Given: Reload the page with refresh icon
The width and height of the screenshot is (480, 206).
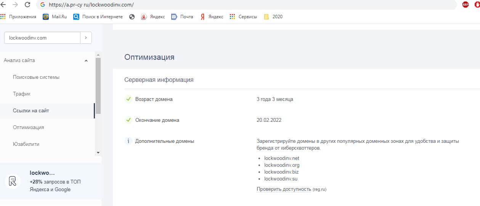Looking at the screenshot, I should pos(27,5).
